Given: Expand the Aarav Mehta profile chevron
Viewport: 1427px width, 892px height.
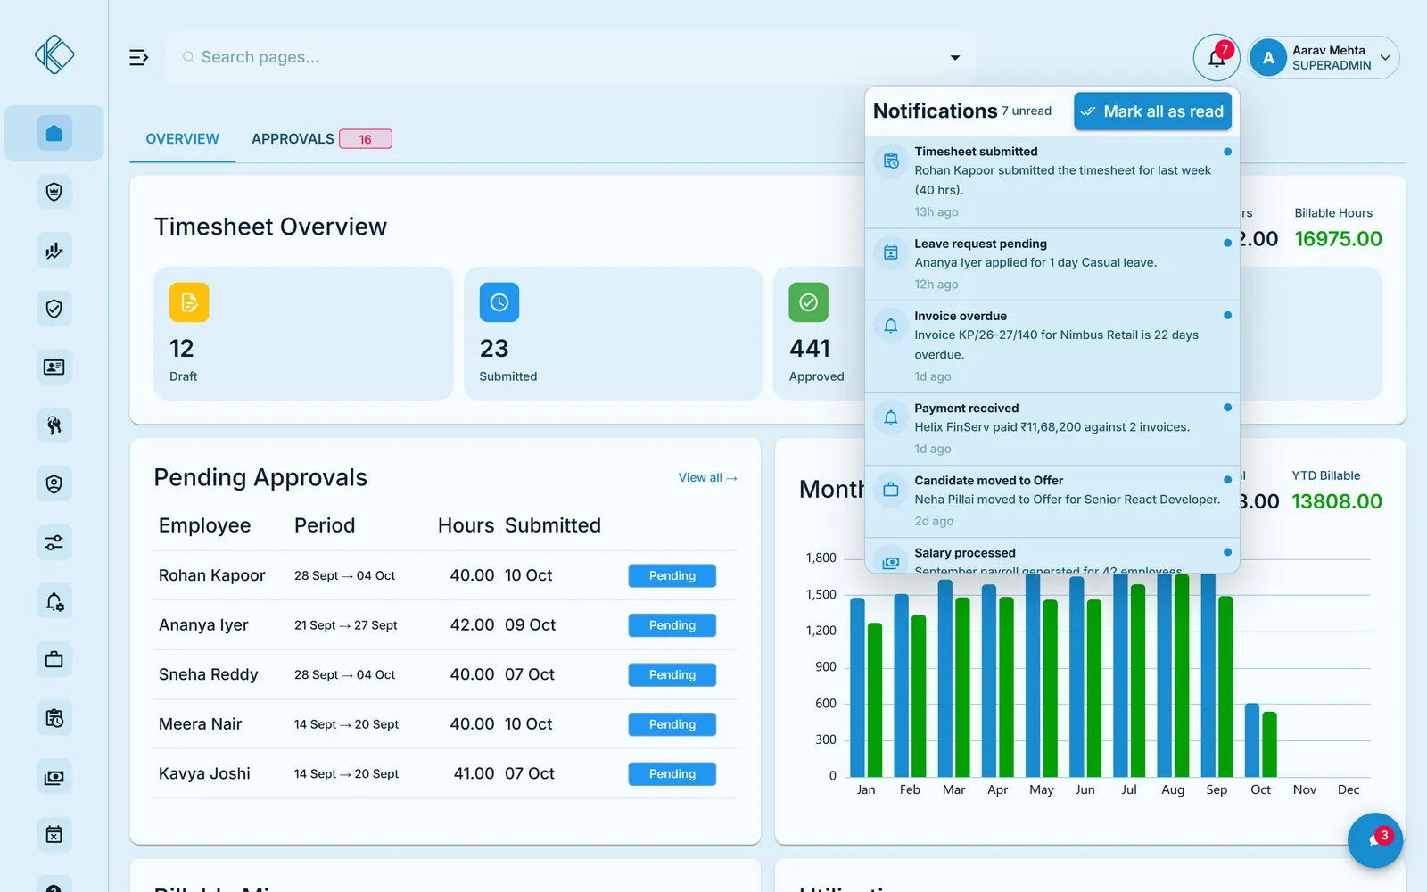Looking at the screenshot, I should [x=1385, y=58].
